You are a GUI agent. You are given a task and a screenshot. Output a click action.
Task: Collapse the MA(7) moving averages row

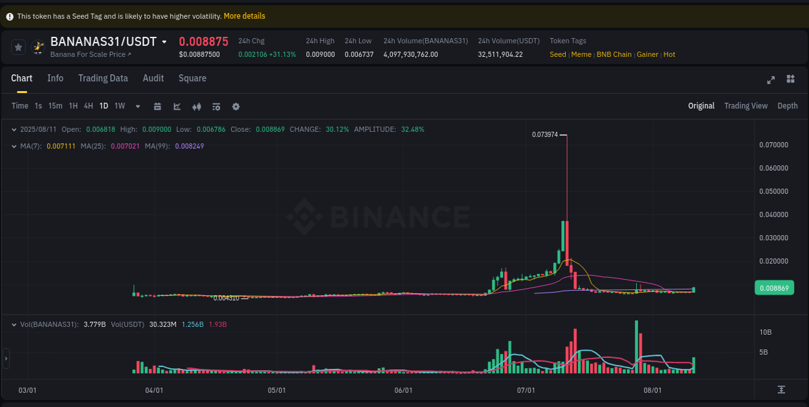(x=14, y=146)
